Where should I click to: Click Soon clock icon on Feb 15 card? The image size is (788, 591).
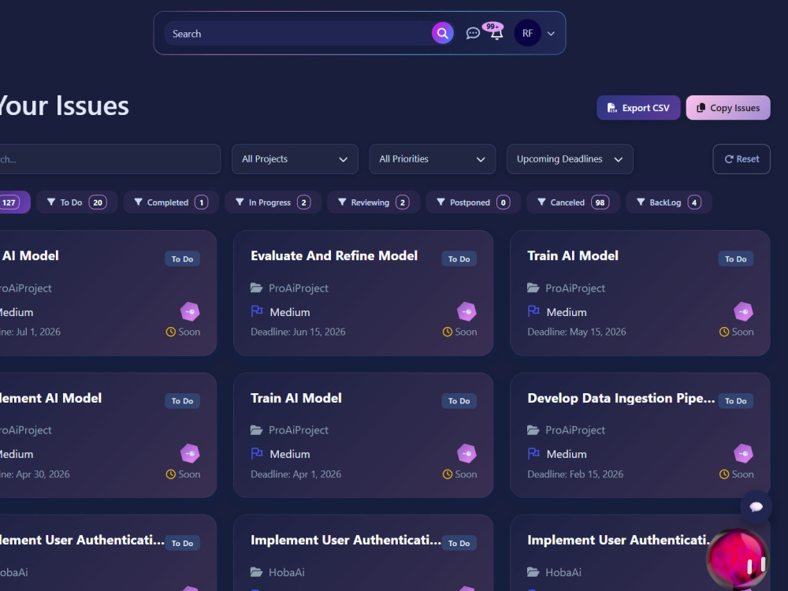tap(724, 474)
